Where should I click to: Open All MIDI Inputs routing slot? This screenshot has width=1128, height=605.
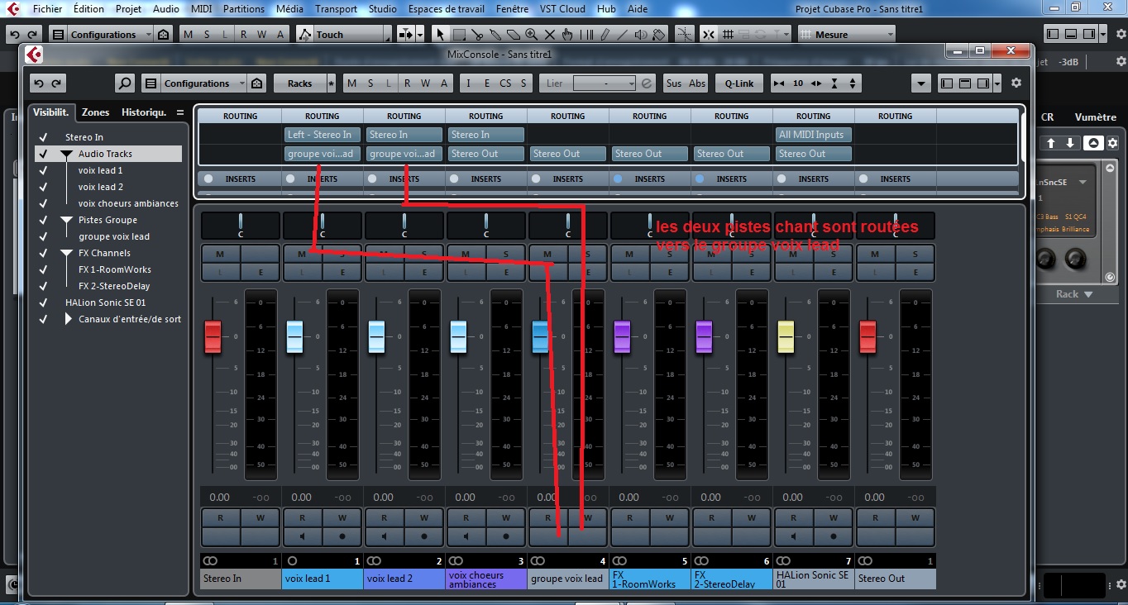click(814, 135)
